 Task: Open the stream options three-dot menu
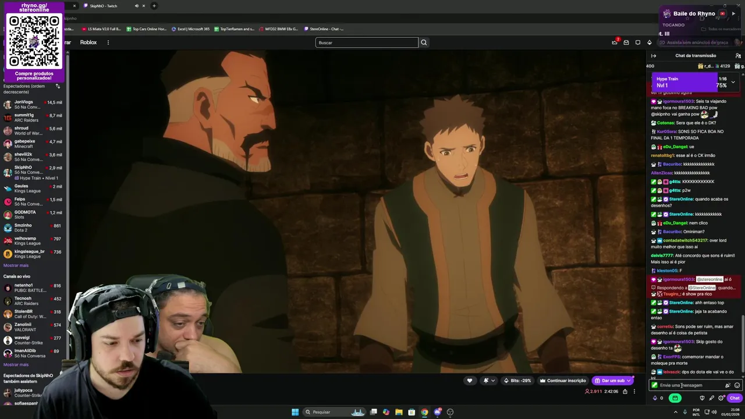634,392
